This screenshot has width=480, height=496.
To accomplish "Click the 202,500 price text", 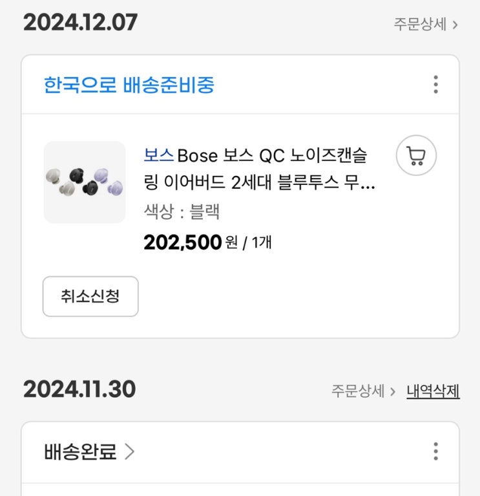I will pyautogui.click(x=182, y=243).
